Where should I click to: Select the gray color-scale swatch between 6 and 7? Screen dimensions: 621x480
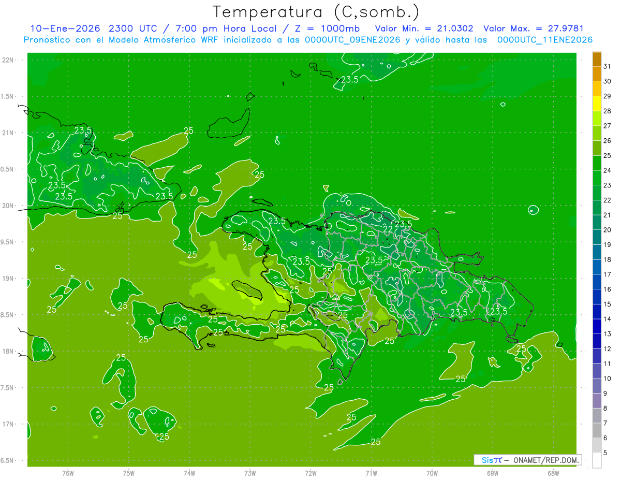click(597, 430)
